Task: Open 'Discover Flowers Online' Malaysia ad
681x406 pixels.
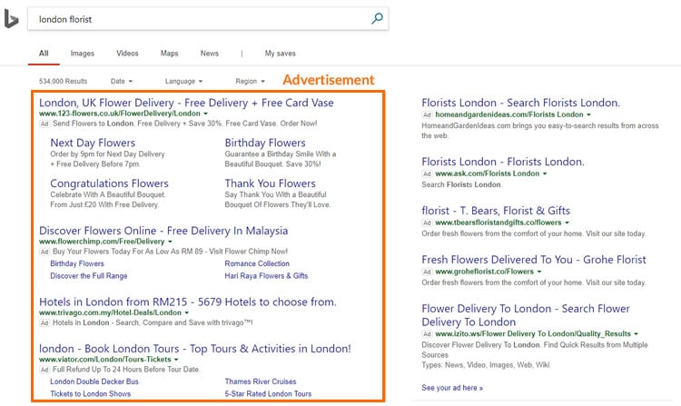Action: pyautogui.click(x=163, y=231)
